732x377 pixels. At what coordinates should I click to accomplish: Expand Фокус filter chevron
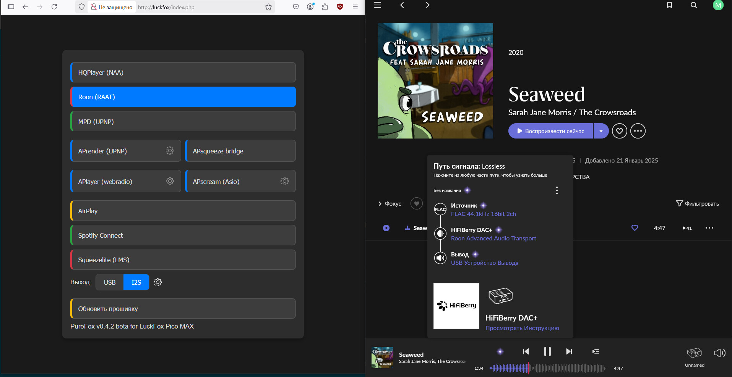[x=380, y=204]
